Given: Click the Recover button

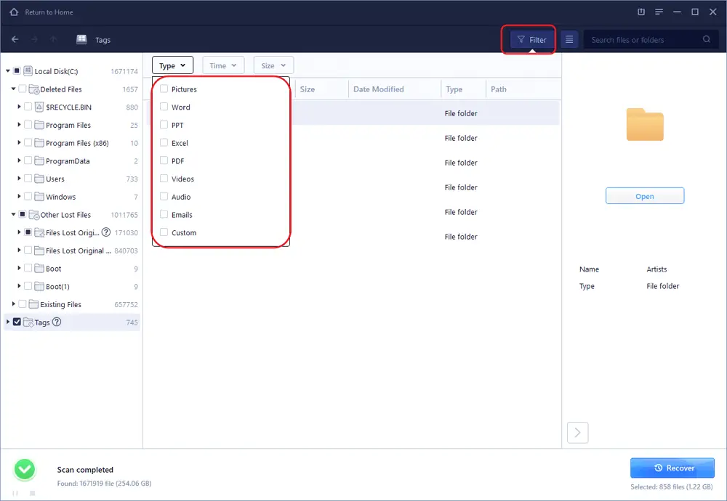Looking at the screenshot, I should (672, 468).
